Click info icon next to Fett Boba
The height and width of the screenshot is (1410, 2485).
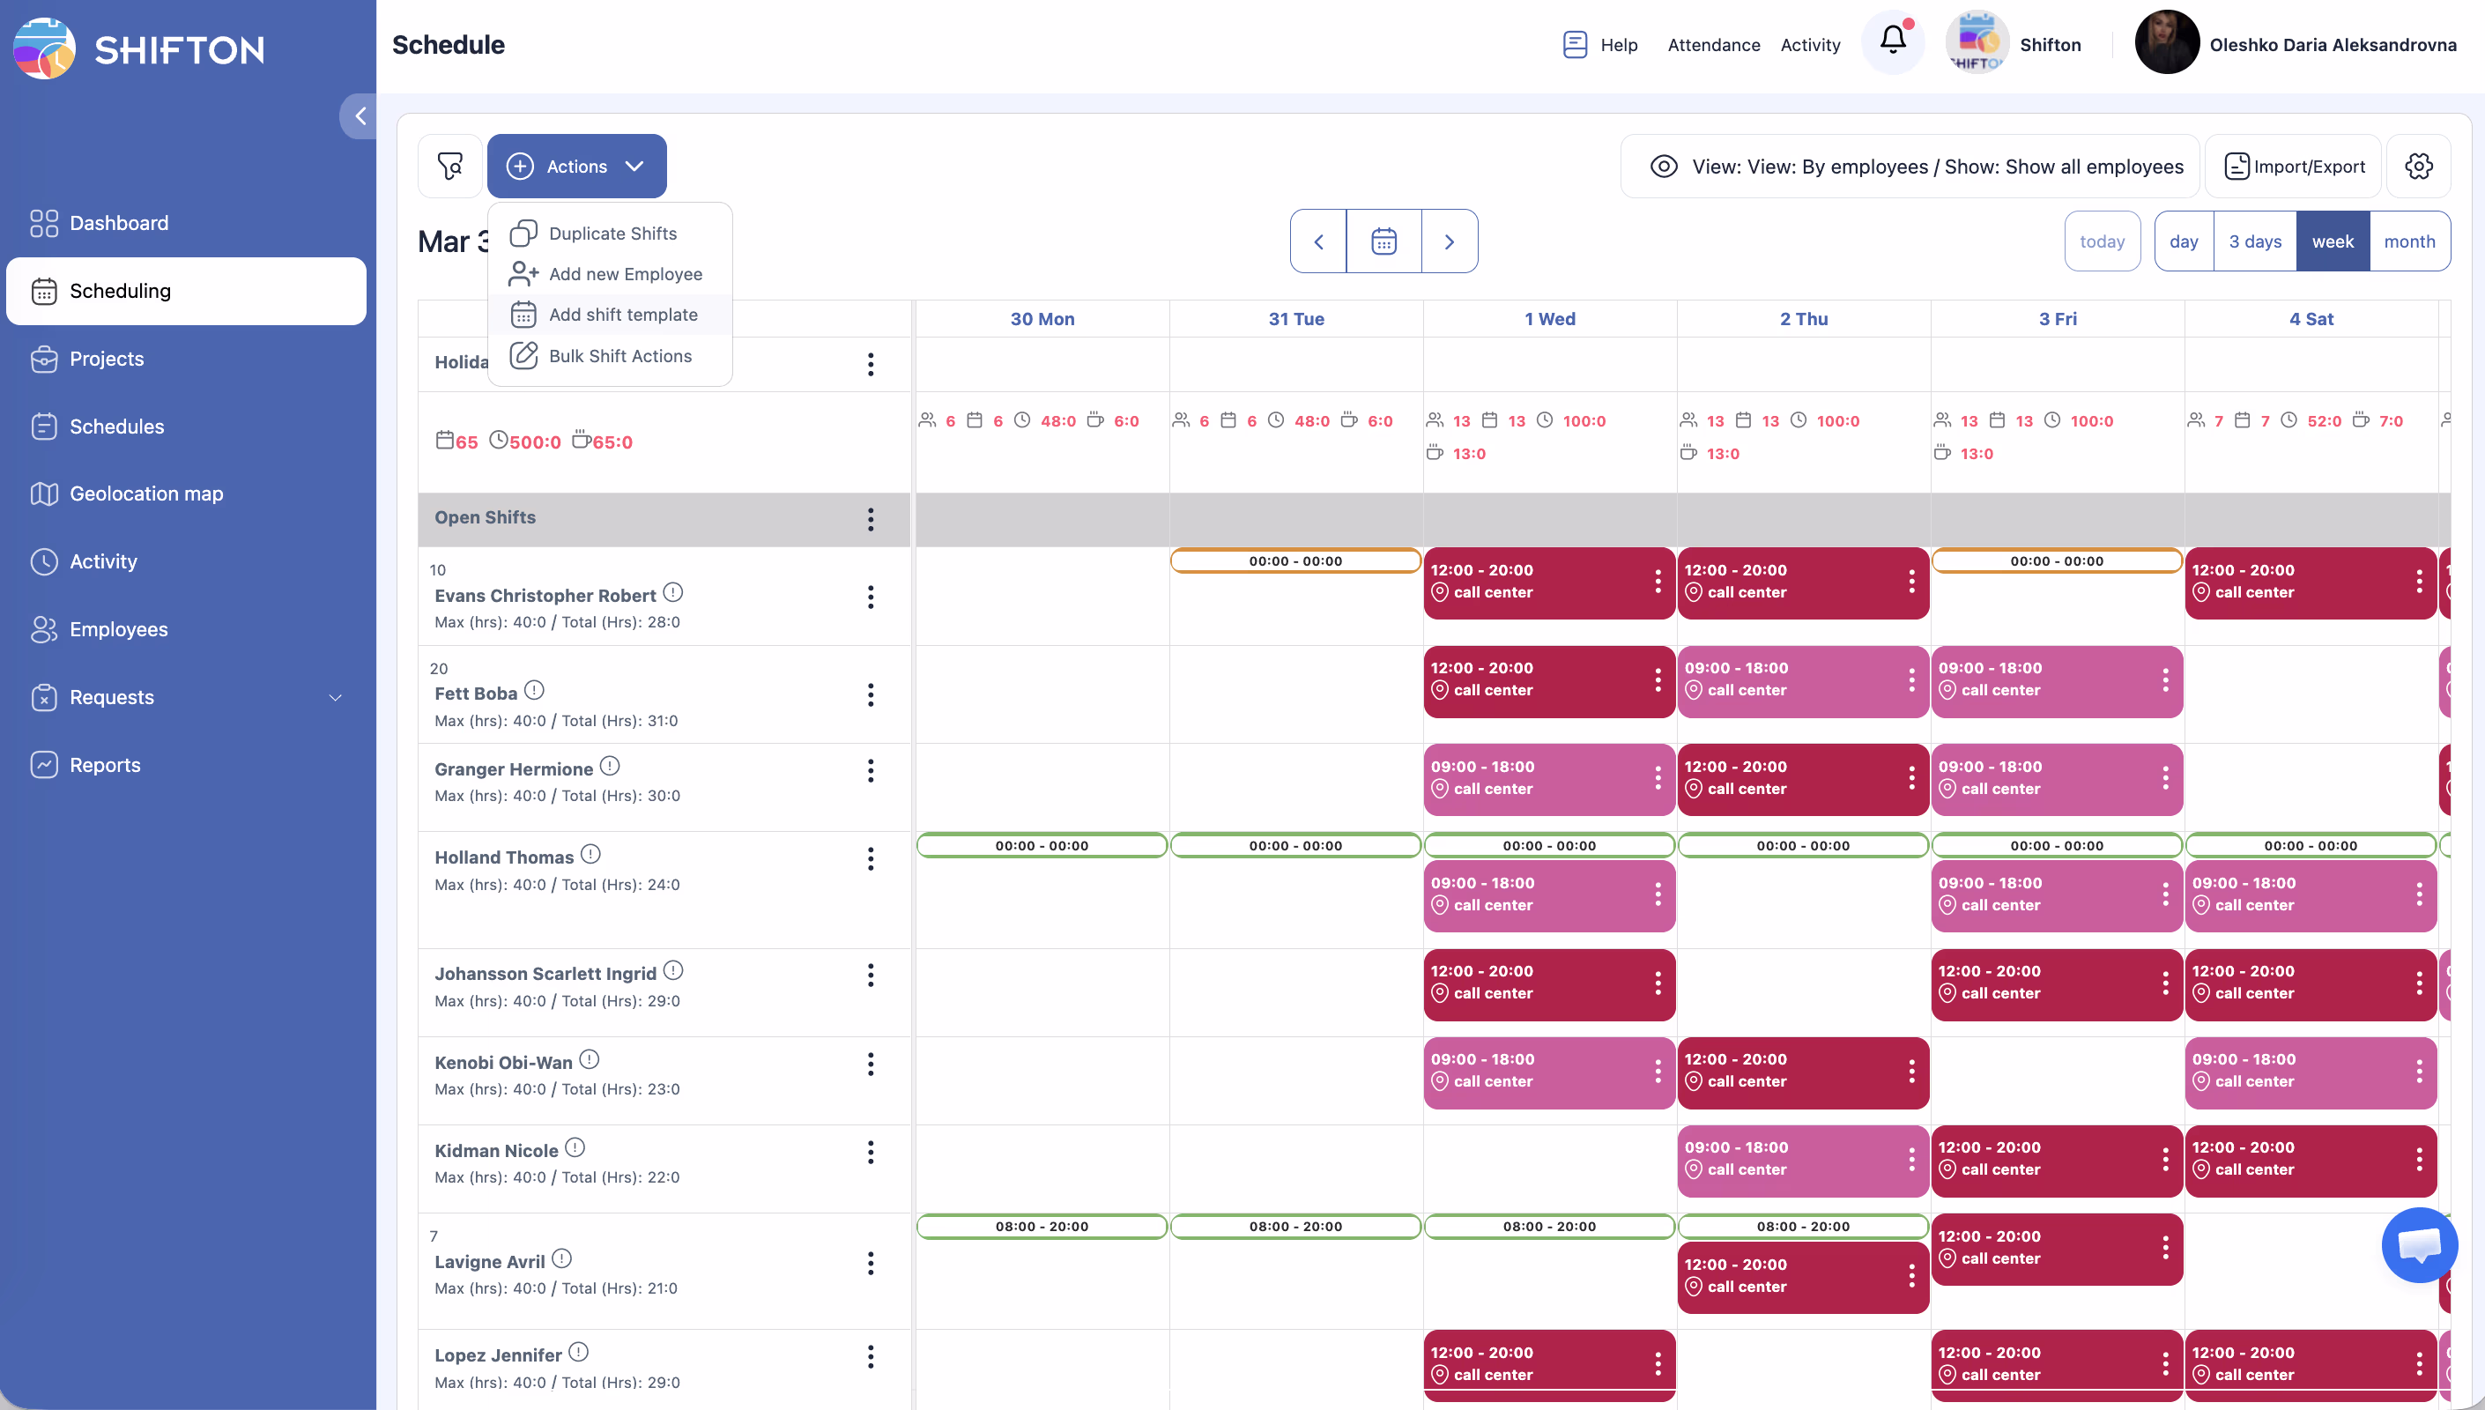[534, 691]
